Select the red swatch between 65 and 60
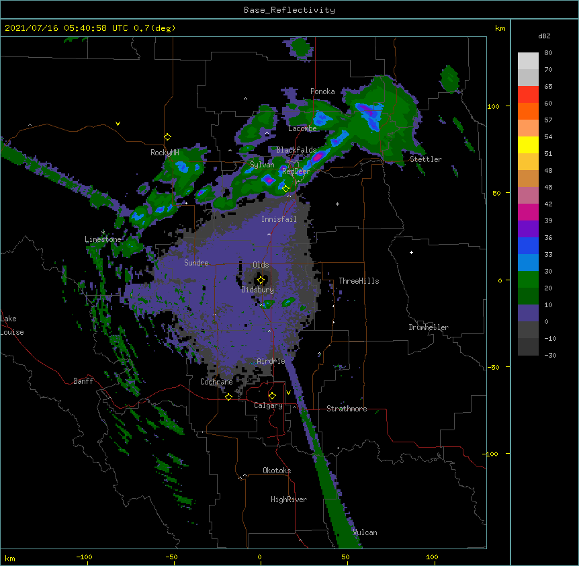 coord(528,95)
